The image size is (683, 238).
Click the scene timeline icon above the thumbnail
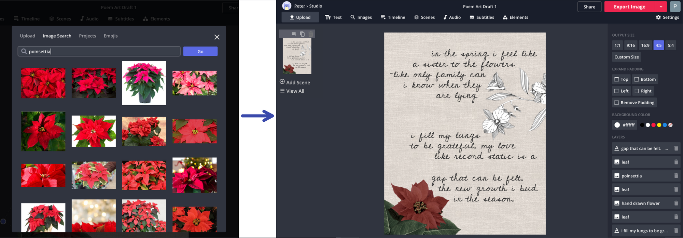click(x=294, y=34)
